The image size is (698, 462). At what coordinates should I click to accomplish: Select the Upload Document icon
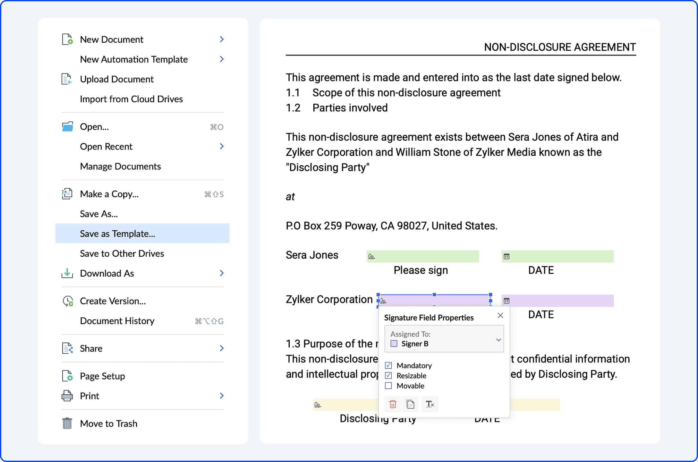click(67, 79)
